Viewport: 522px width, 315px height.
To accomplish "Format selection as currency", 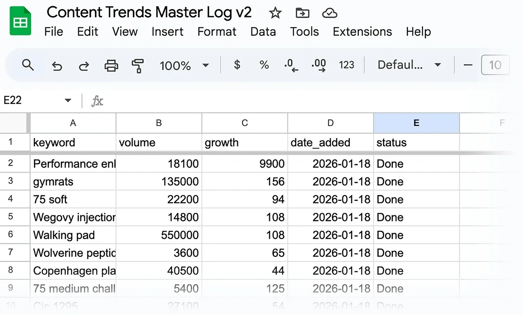I will [x=236, y=64].
